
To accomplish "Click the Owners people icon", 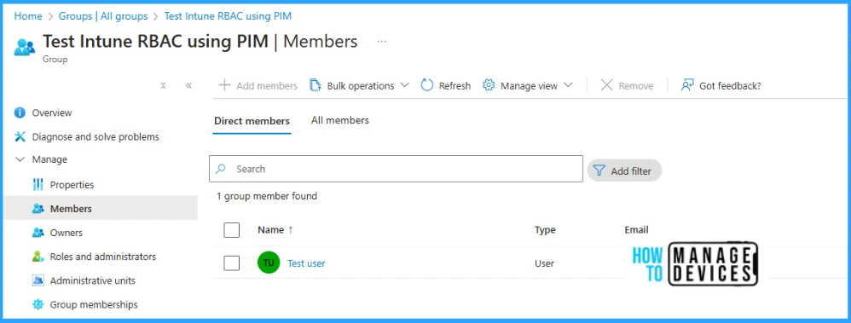I will [x=38, y=233].
